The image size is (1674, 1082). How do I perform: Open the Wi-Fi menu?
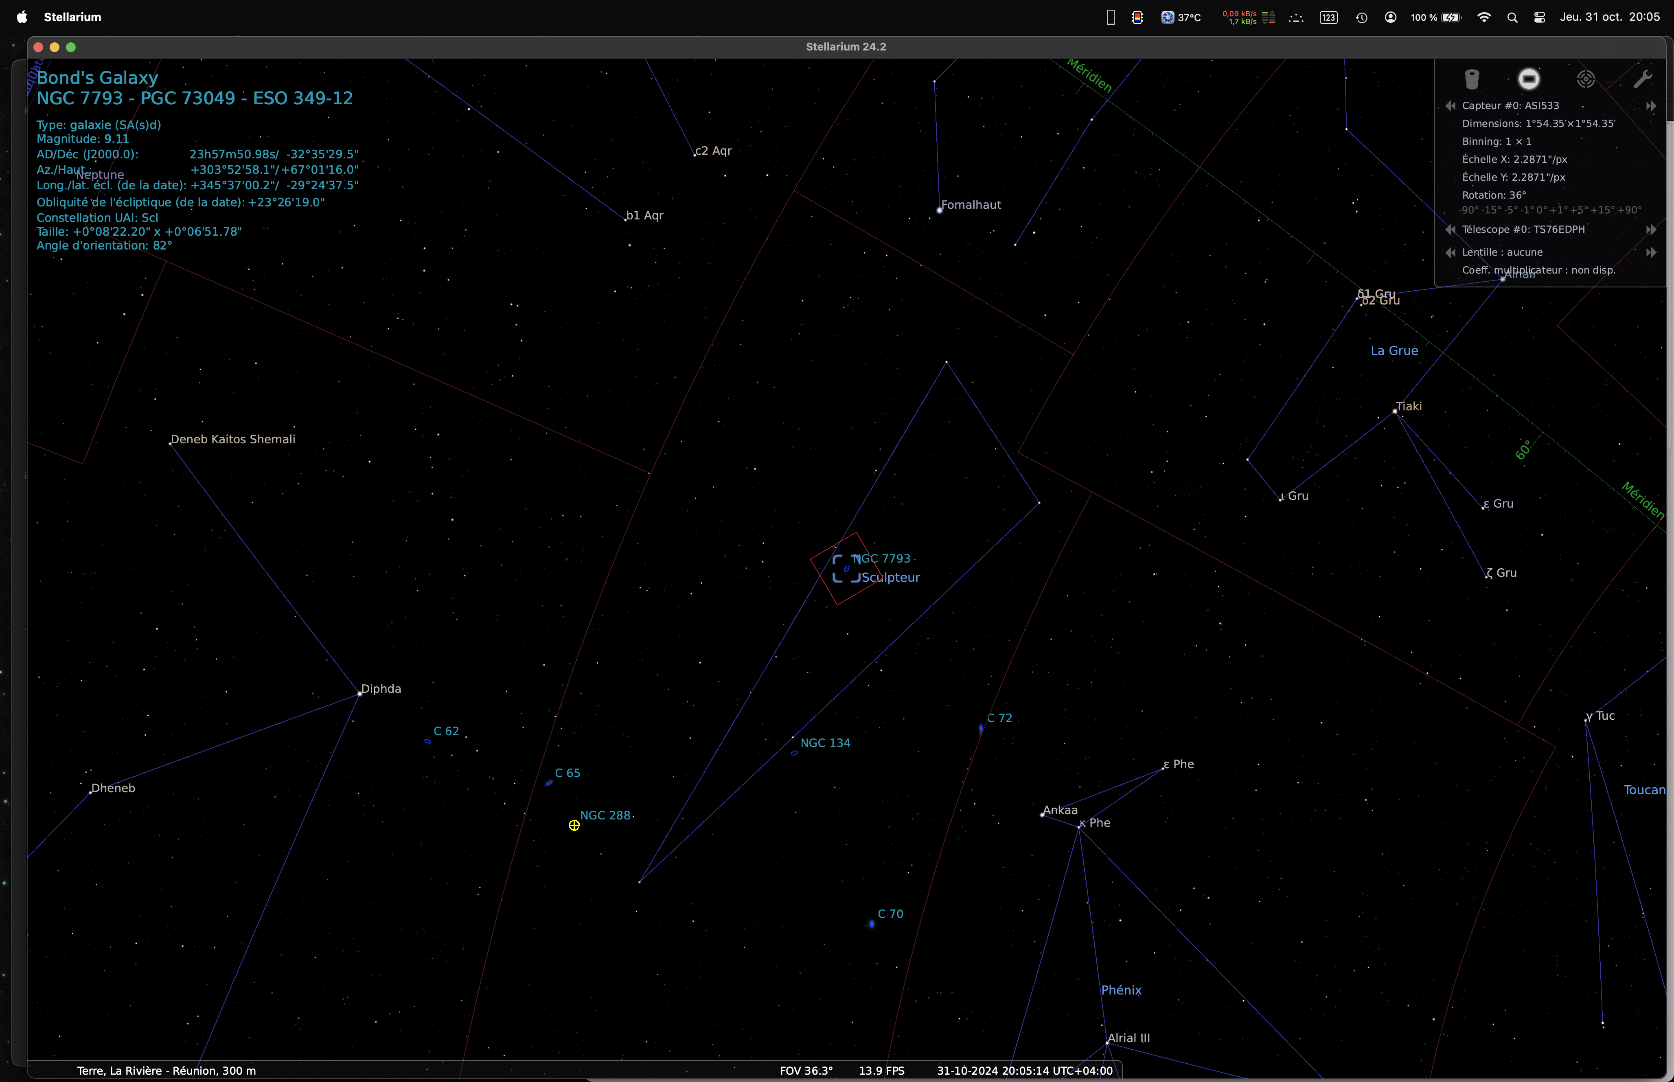click(x=1483, y=17)
